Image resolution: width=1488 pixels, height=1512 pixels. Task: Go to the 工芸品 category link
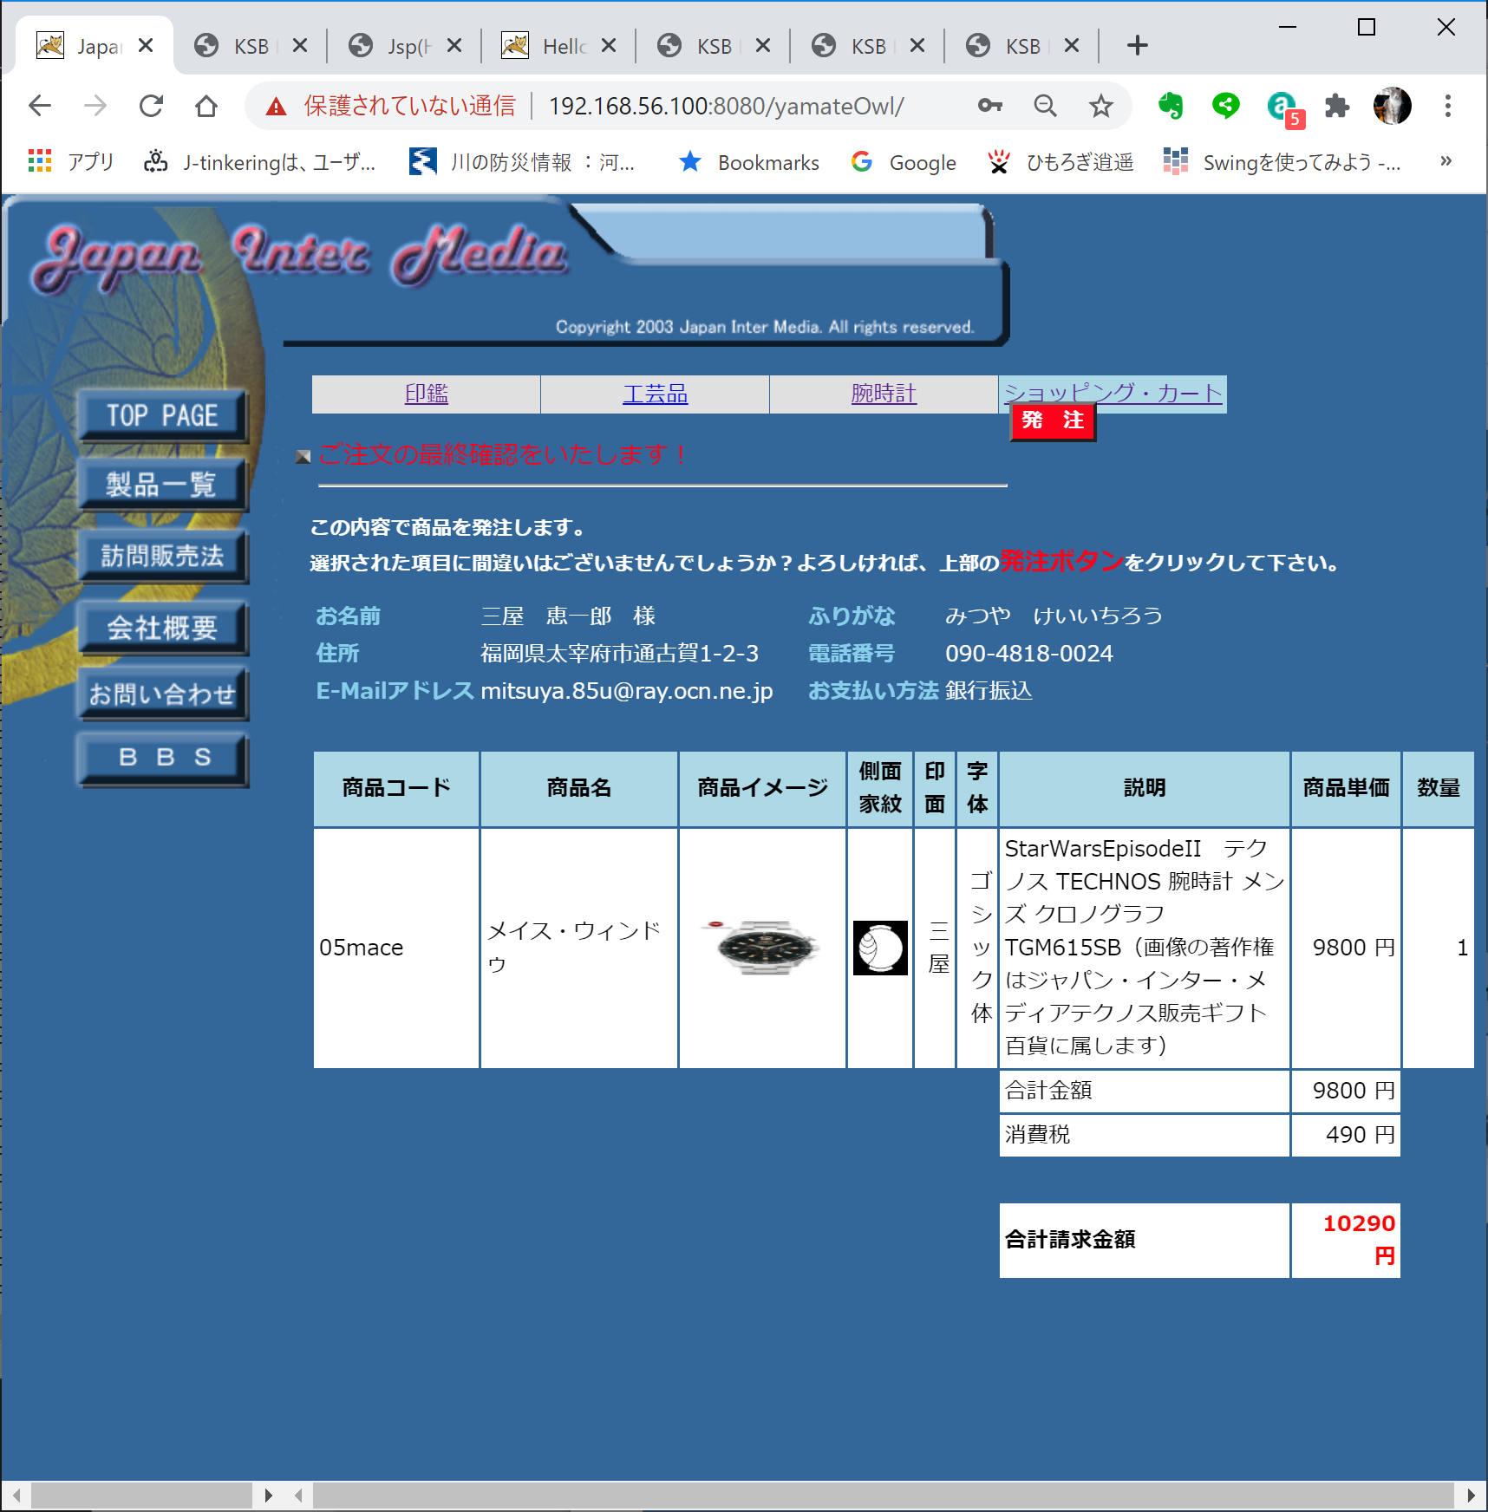click(x=656, y=394)
